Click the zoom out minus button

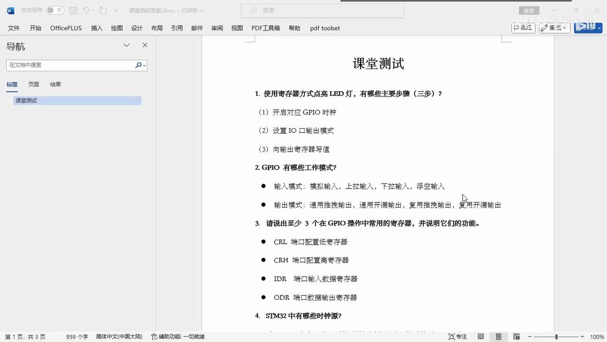click(x=531, y=337)
